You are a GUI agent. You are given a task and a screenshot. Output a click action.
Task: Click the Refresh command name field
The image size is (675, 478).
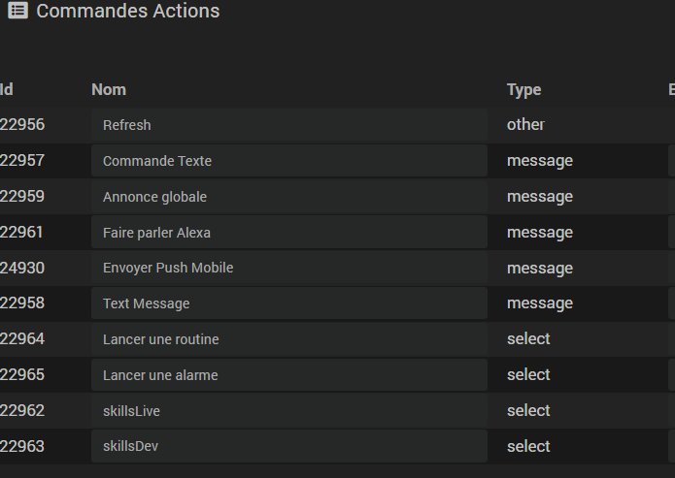288,125
